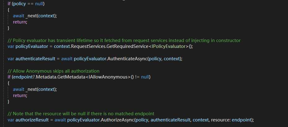Click the "RequestServices" property
The width and height of the screenshot is (288, 127).
coord(88,47)
